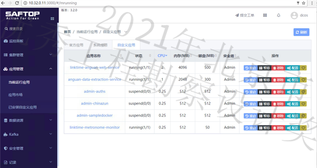Click heart icon for admin-auths row
The height and width of the screenshot is (168, 317).
point(303,92)
